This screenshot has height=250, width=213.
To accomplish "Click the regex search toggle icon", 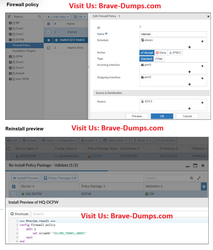I will tap(199, 178).
